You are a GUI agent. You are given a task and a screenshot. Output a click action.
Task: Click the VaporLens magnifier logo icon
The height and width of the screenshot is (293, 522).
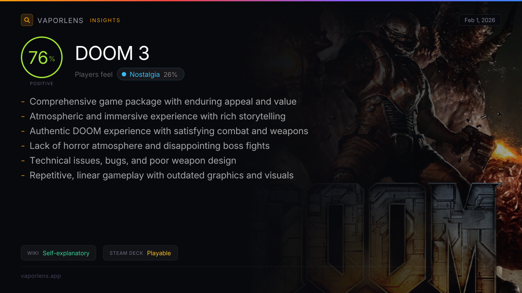[x=27, y=20]
